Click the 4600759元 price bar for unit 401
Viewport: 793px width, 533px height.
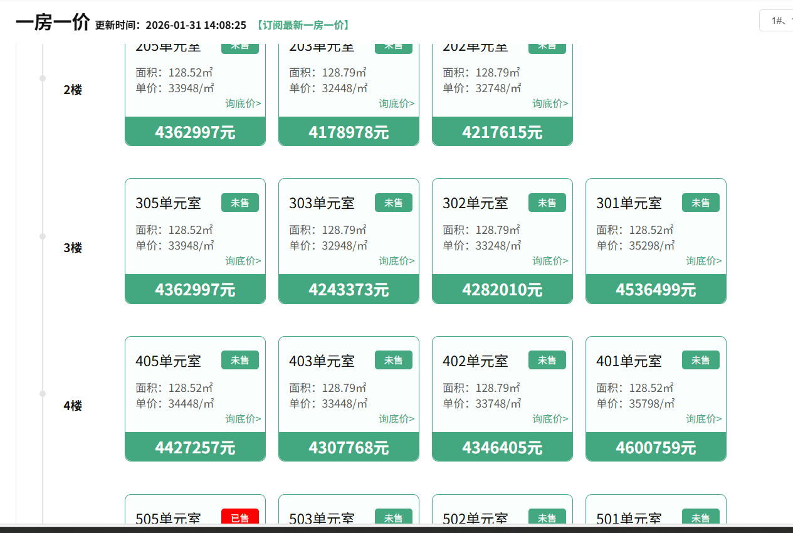coord(656,447)
